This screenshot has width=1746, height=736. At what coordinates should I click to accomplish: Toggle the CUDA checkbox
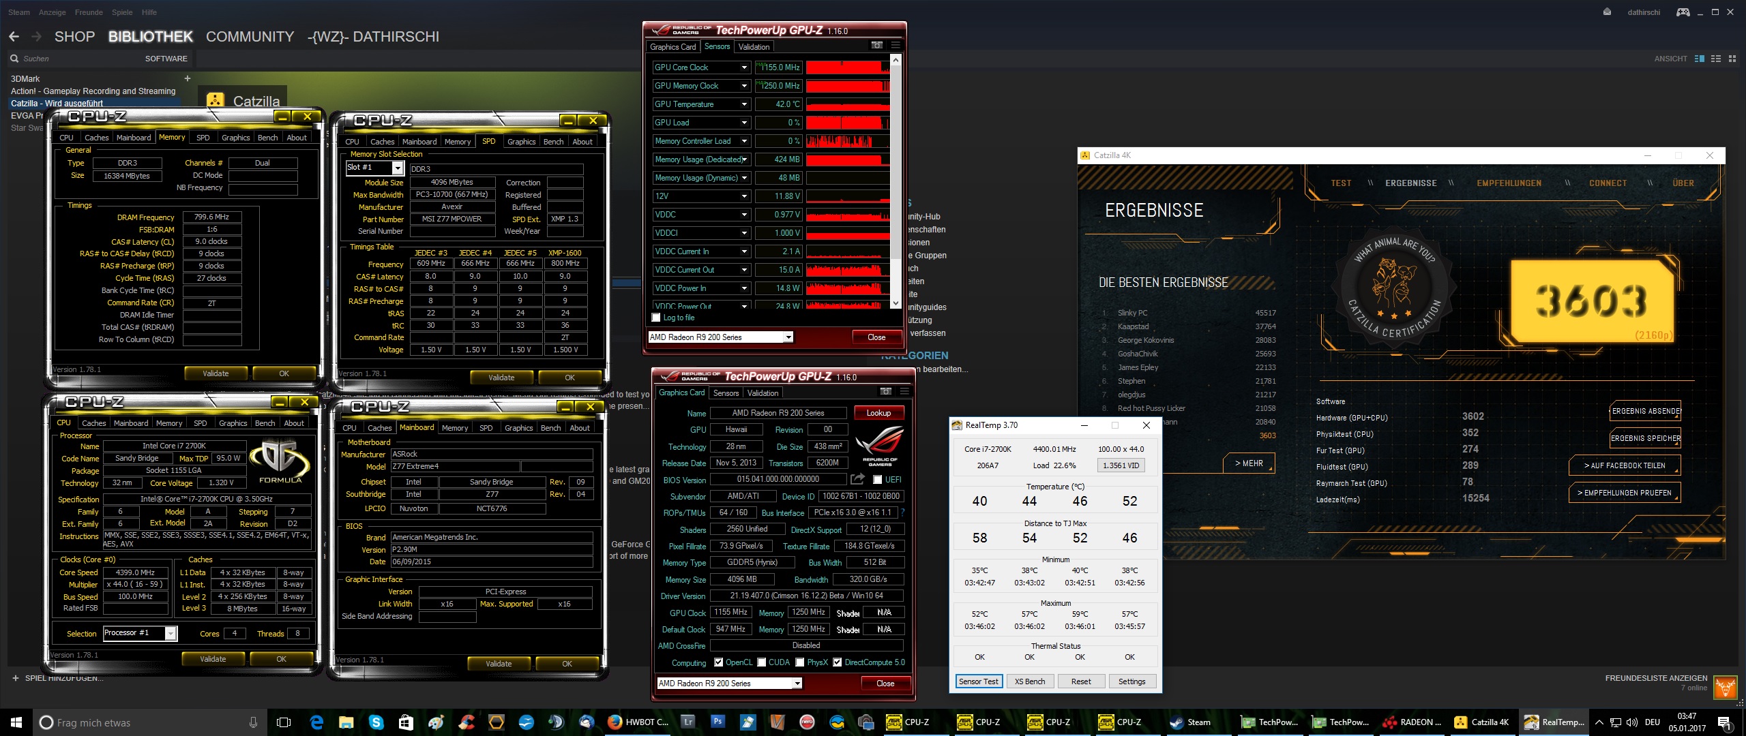(x=761, y=662)
